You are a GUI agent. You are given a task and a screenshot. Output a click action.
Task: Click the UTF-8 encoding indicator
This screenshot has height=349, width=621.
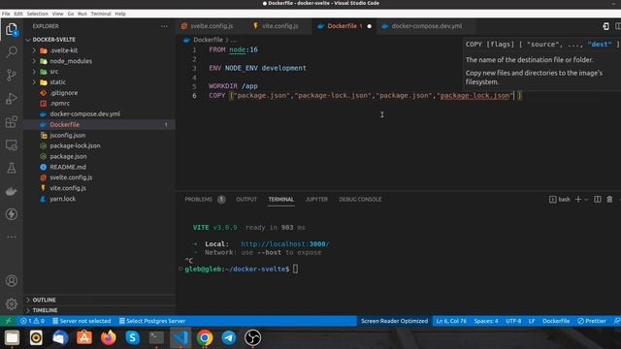pos(513,321)
